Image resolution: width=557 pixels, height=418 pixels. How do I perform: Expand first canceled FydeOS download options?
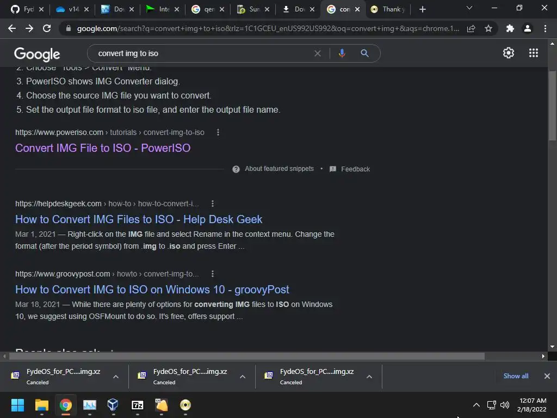tap(116, 377)
